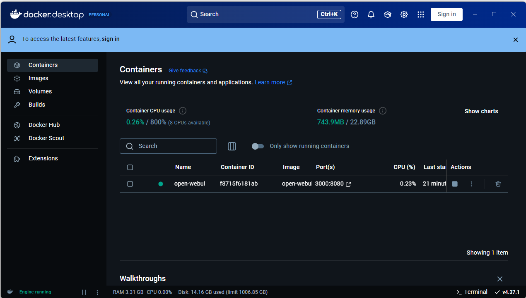Open the 3000:8080 port link

tap(329, 184)
